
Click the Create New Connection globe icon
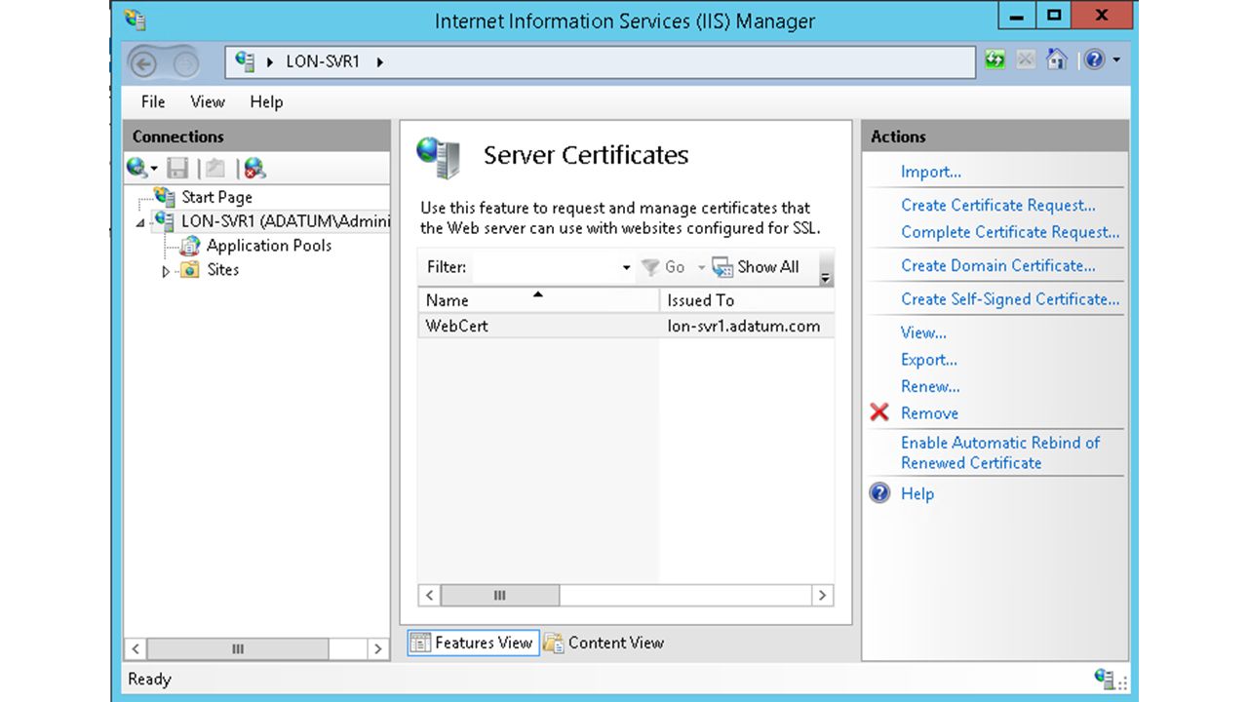point(137,168)
